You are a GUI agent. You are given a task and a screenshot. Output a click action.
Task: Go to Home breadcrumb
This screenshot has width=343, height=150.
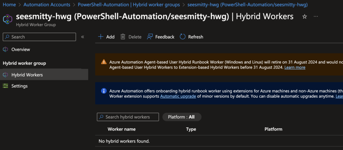(x=9, y=5)
